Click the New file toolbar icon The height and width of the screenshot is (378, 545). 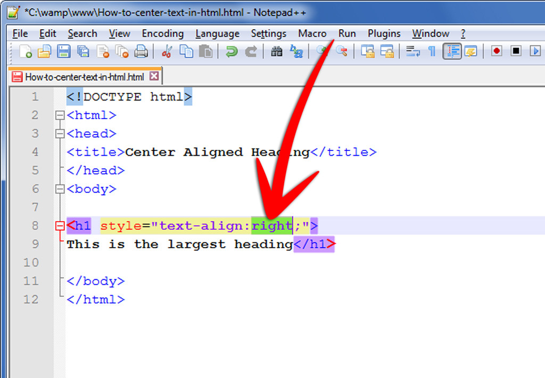tap(26, 52)
